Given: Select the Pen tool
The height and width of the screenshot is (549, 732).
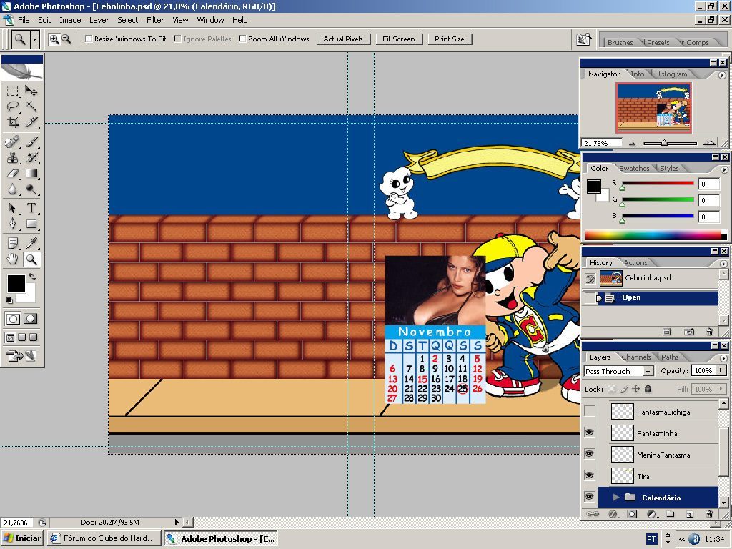Looking at the screenshot, I should (13, 224).
